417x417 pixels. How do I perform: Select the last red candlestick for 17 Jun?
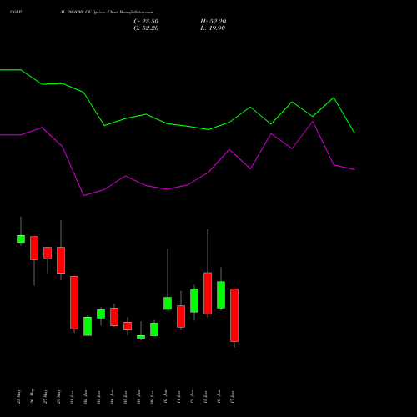point(234,315)
